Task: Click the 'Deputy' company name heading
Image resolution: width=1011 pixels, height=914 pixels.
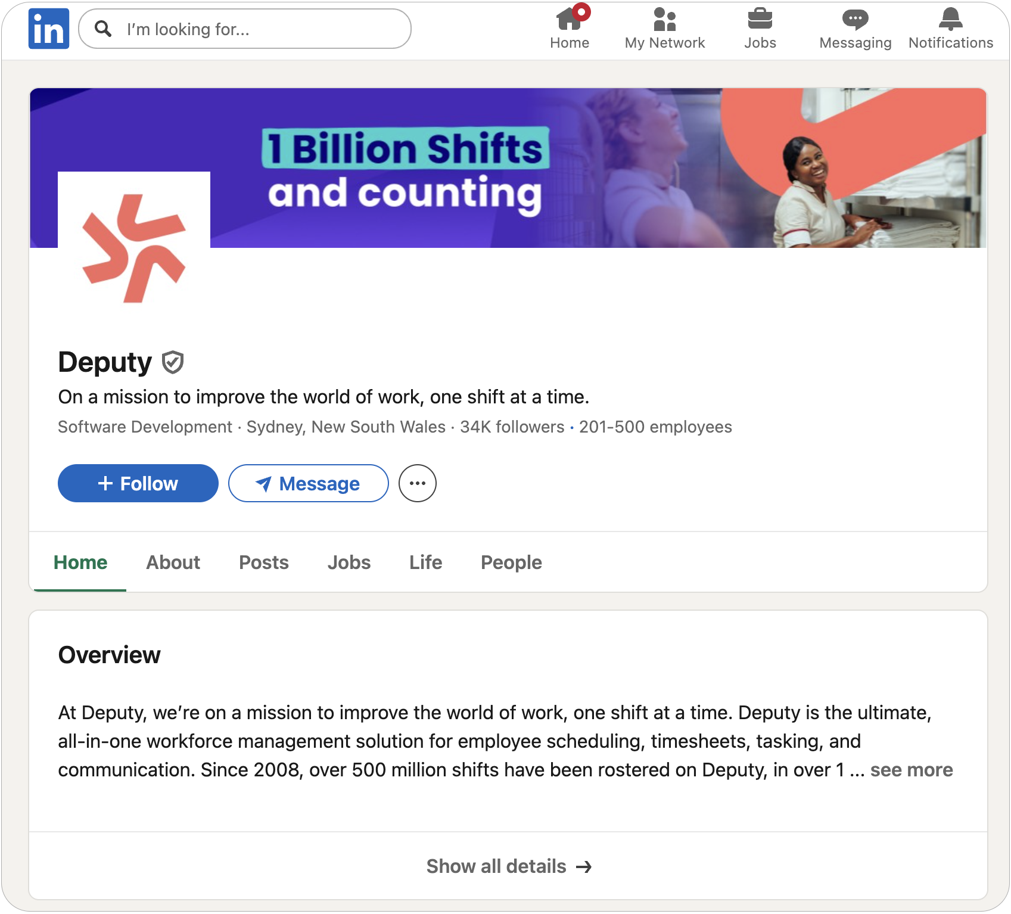Action: (x=105, y=362)
